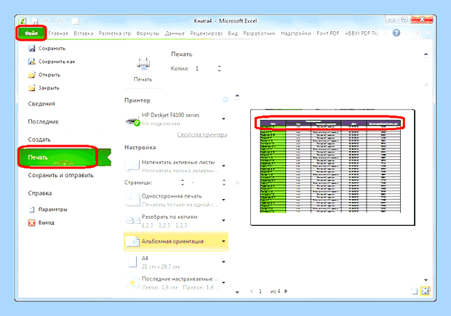Open the Последние section
This screenshot has height=316, width=451.
click(43, 121)
